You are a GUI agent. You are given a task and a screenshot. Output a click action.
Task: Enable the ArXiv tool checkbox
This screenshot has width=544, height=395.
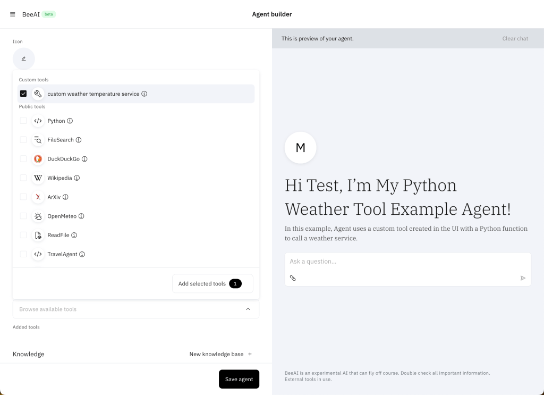(23, 197)
